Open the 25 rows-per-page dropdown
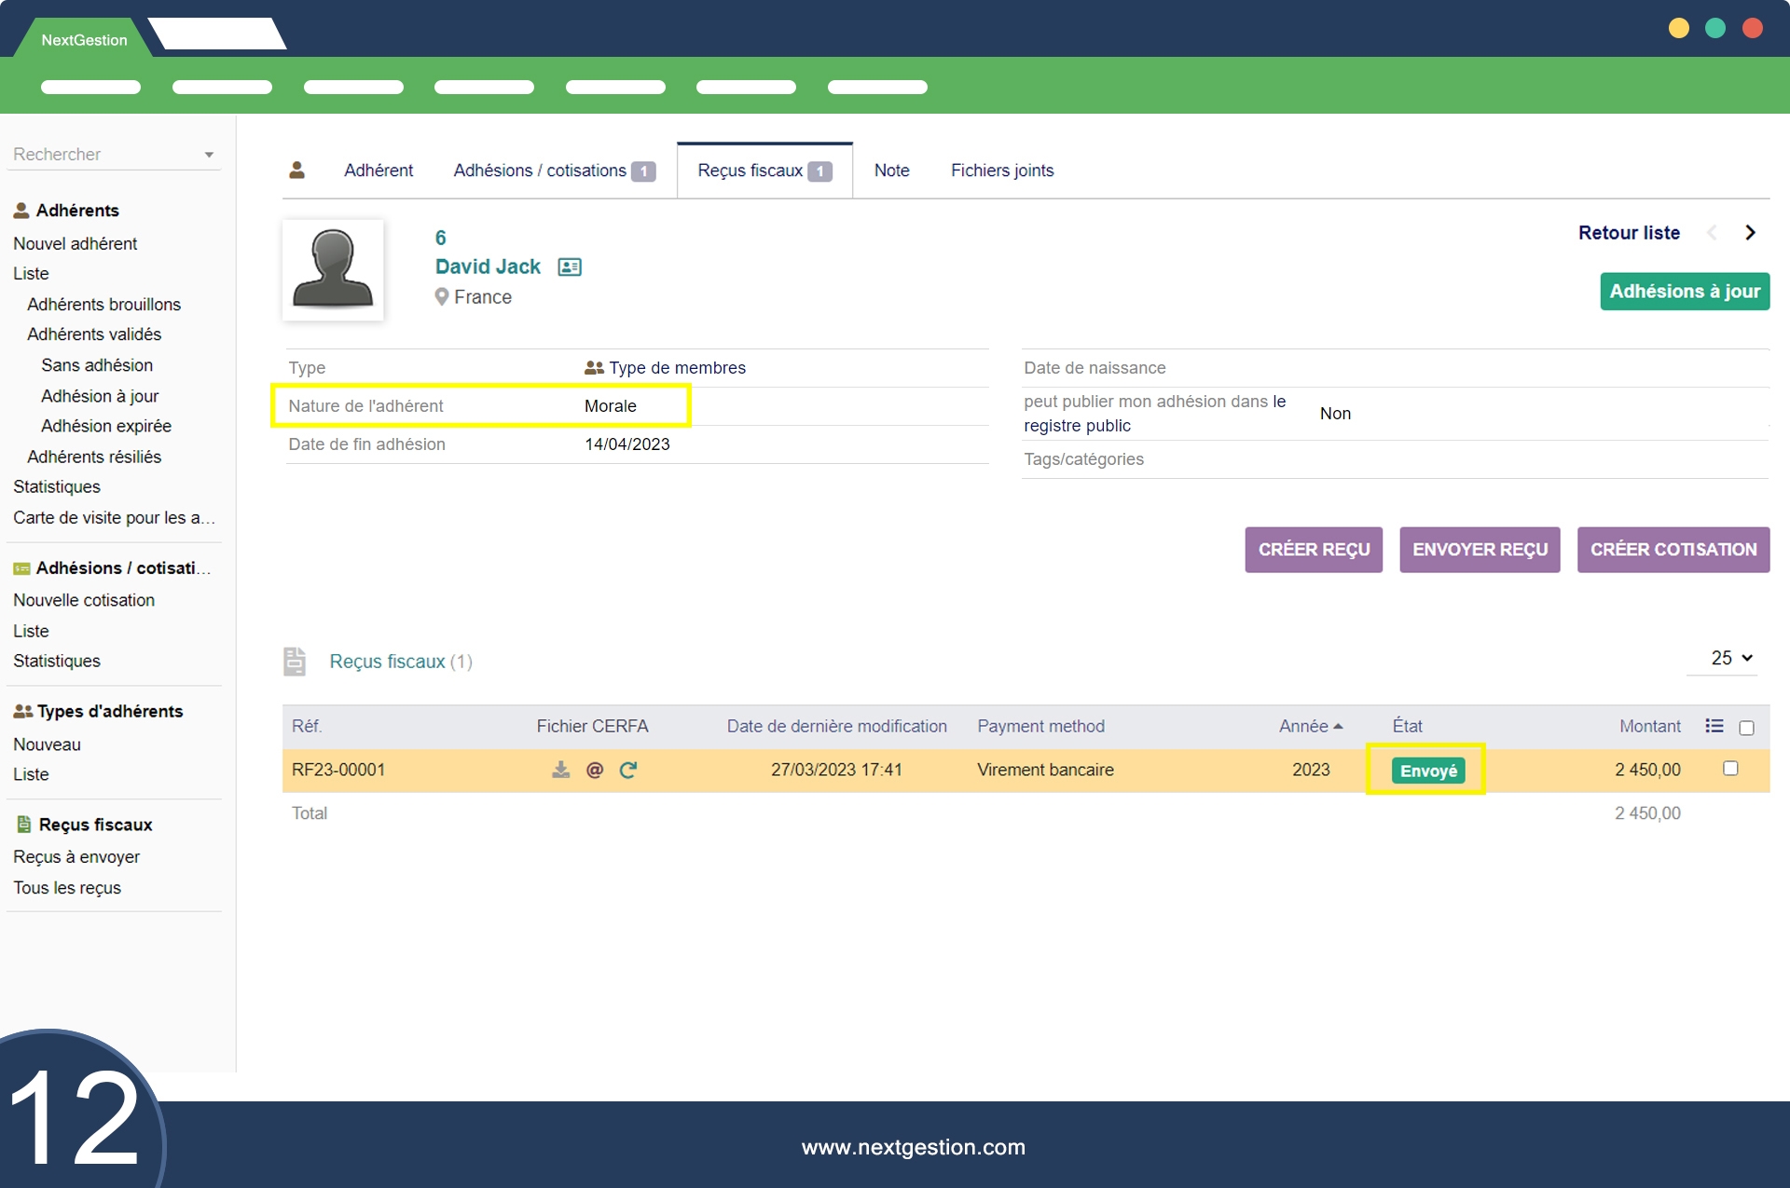The height and width of the screenshot is (1188, 1790). click(1731, 658)
